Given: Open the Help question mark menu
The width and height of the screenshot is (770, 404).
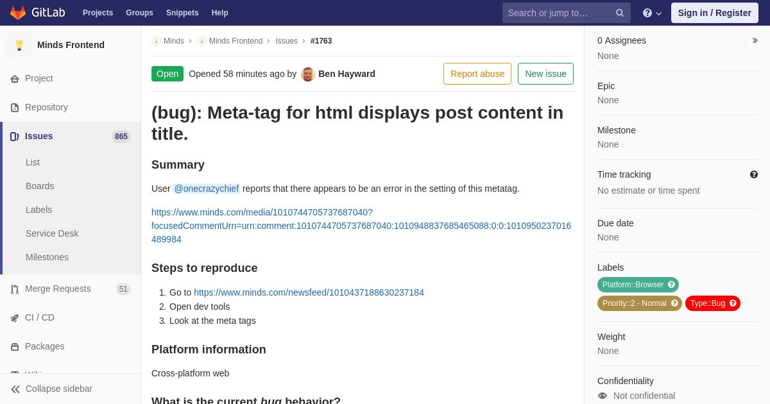Looking at the screenshot, I should click(x=651, y=13).
